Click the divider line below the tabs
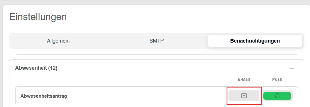The height and width of the screenshot is (107, 310). coord(157,54)
